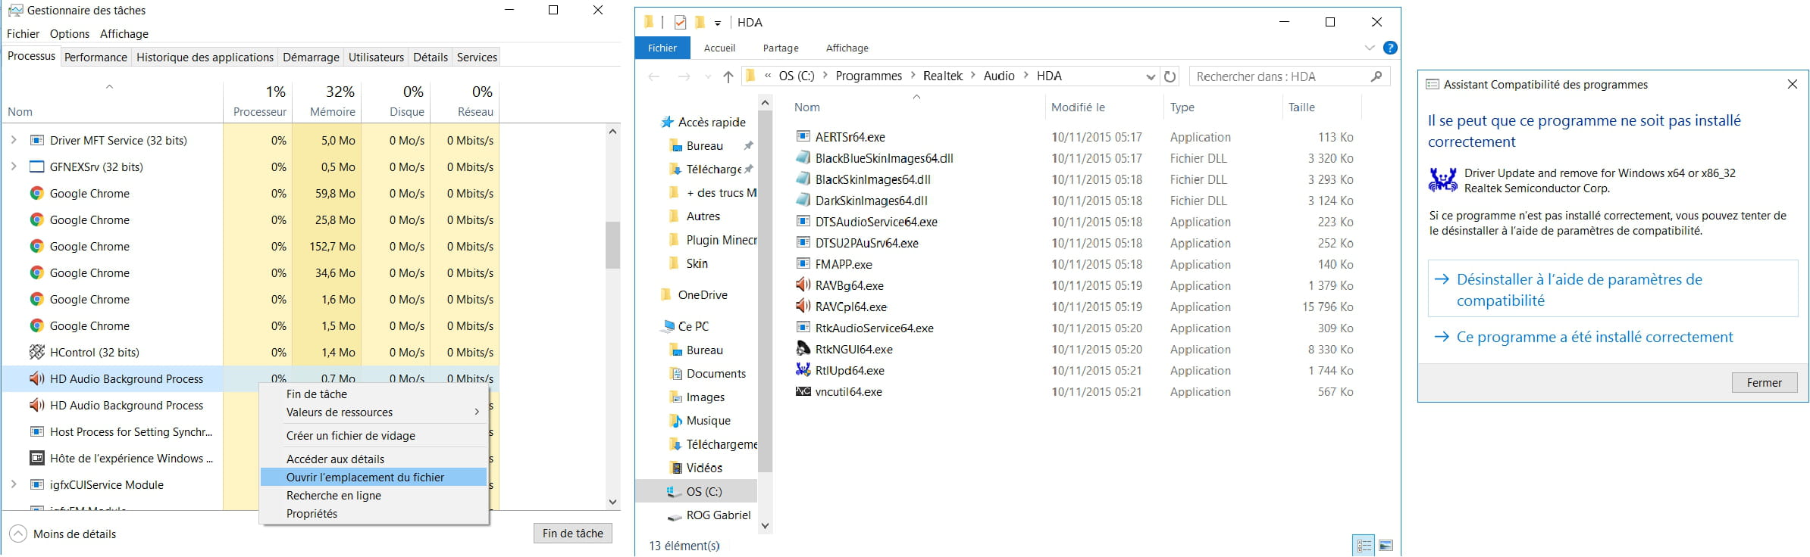Click the first Google Chrome process icon with 59,8 Mo
Viewport: 1810px width, 557px height.
[36, 193]
